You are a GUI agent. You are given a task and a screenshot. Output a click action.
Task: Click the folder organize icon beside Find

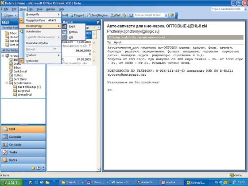[124, 15]
